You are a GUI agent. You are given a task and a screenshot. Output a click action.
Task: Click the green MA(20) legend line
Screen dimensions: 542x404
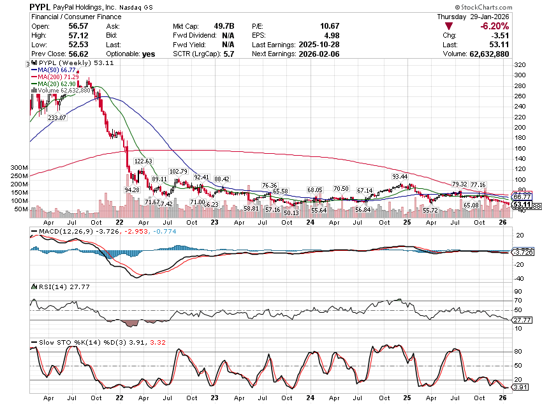34,84
